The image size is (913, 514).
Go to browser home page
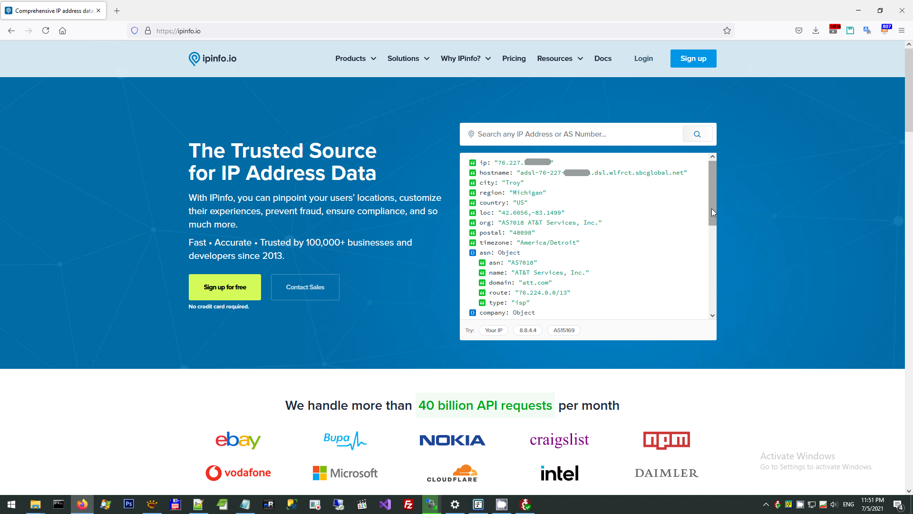point(62,31)
